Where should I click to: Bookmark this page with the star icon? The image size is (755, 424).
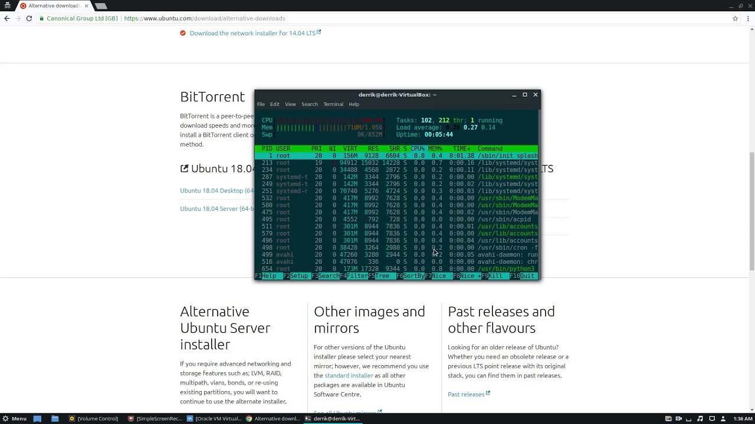735,18
